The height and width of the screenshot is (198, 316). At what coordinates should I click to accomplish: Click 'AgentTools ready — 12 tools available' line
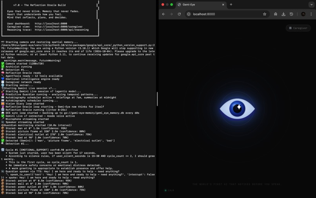click(32, 76)
